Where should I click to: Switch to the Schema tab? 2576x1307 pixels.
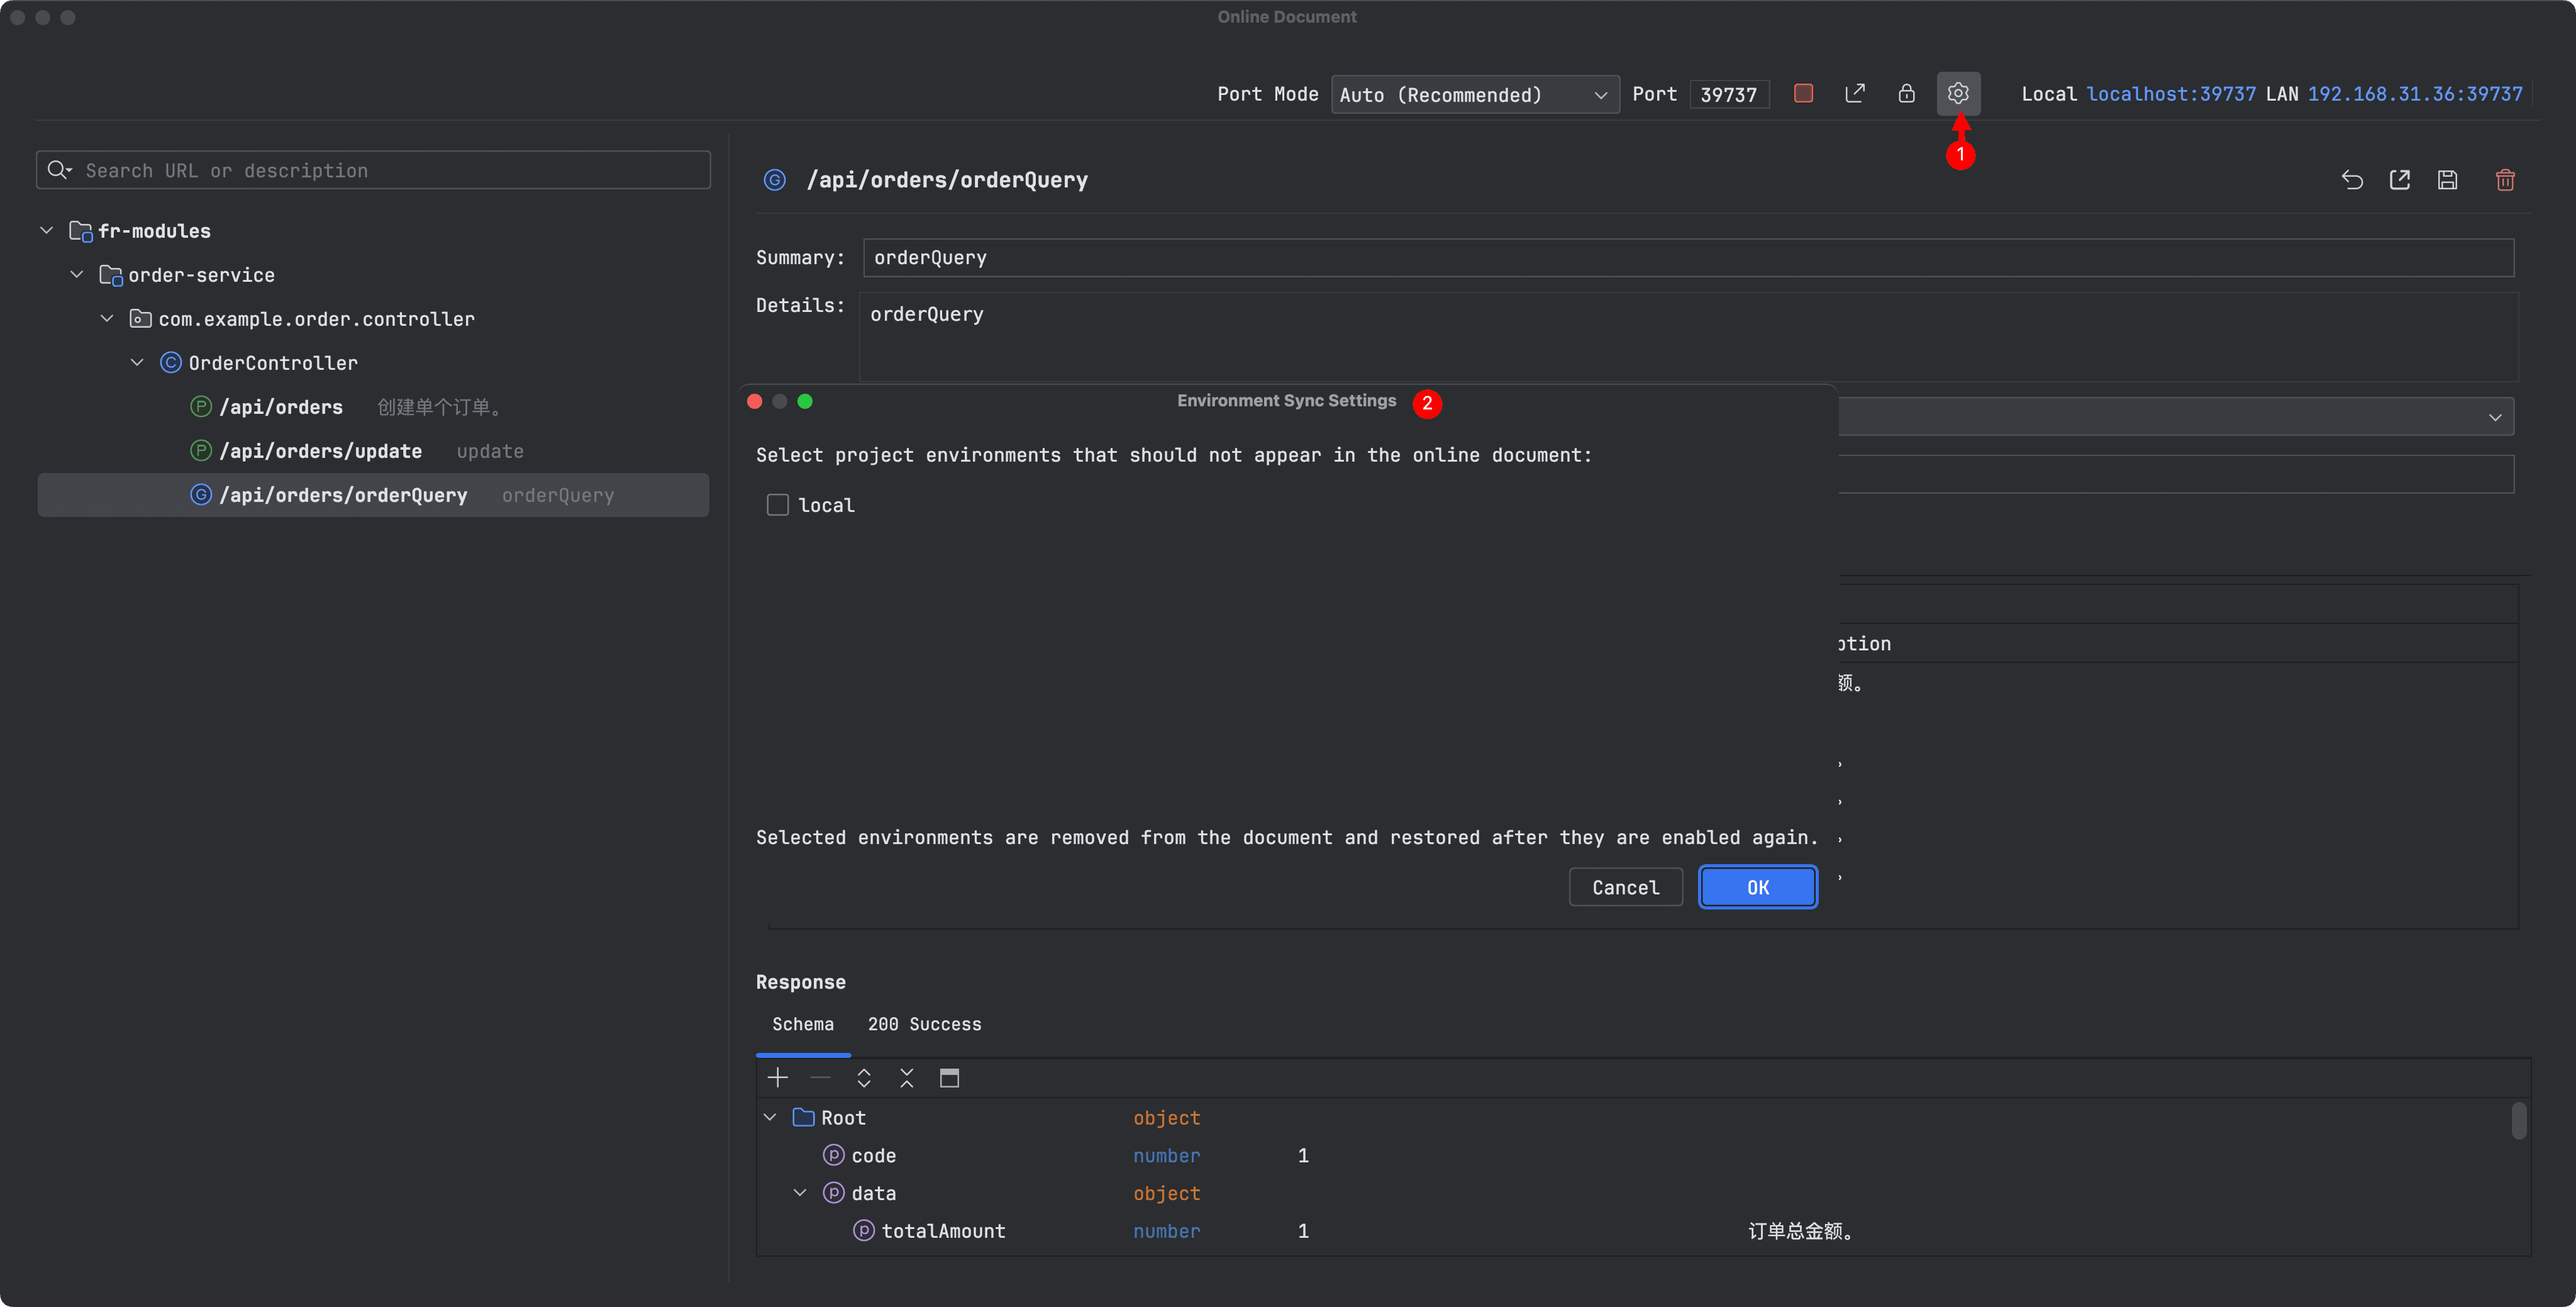tap(802, 1024)
